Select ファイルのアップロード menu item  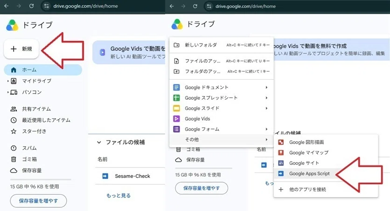tap(222, 61)
